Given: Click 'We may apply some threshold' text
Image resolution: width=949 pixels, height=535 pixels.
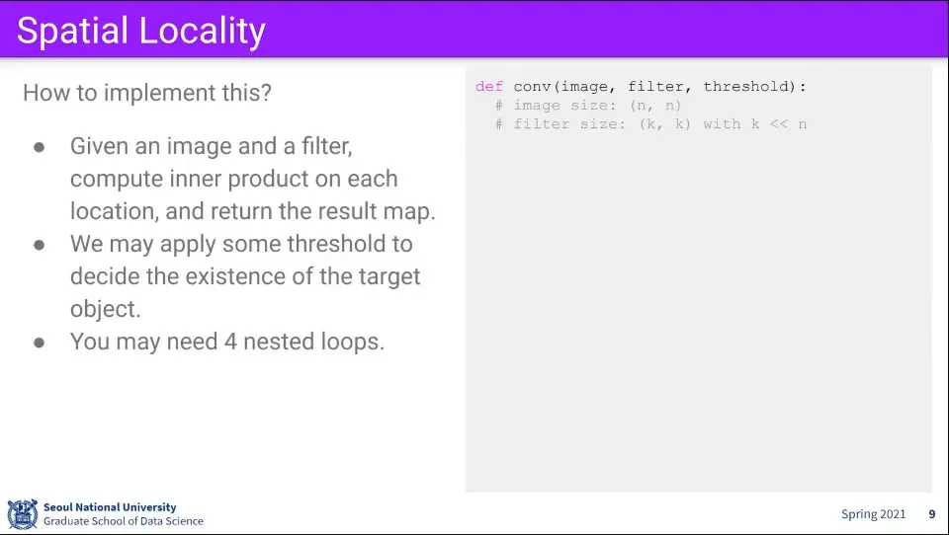Looking at the screenshot, I should [x=241, y=244].
